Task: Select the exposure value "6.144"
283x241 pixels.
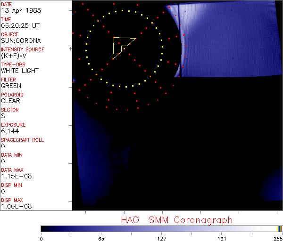Action: (x=10, y=131)
